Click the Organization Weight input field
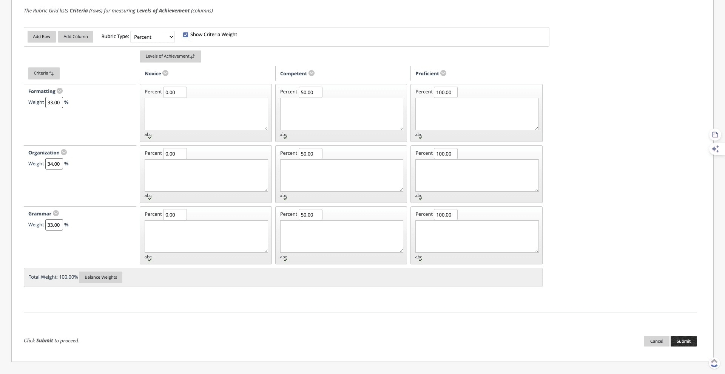 (x=54, y=164)
